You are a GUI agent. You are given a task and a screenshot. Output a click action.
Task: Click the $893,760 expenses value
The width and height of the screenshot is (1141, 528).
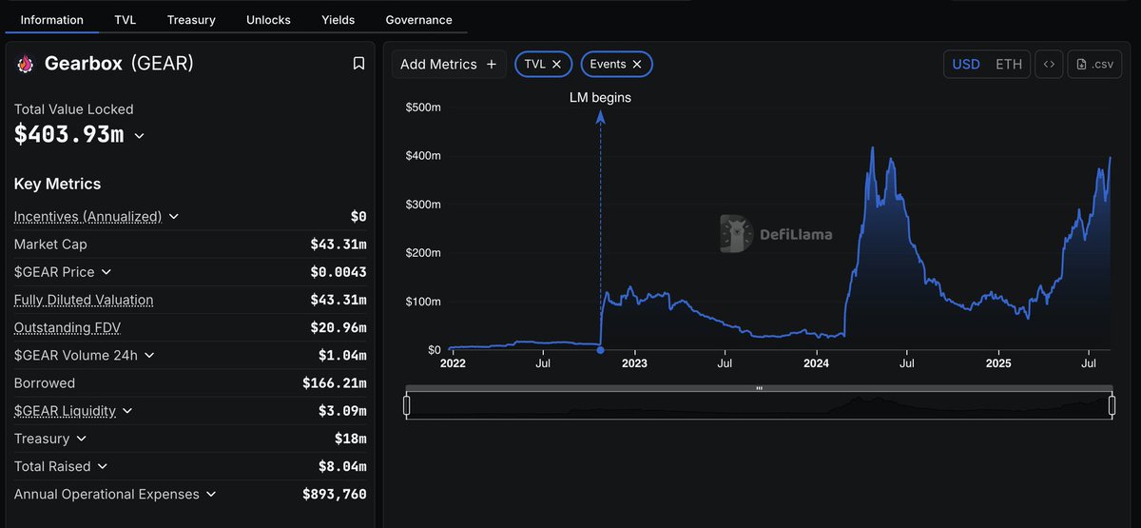tap(335, 495)
